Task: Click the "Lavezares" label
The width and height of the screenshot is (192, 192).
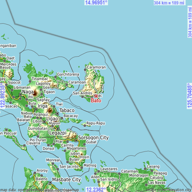Action: [x=109, y=169]
